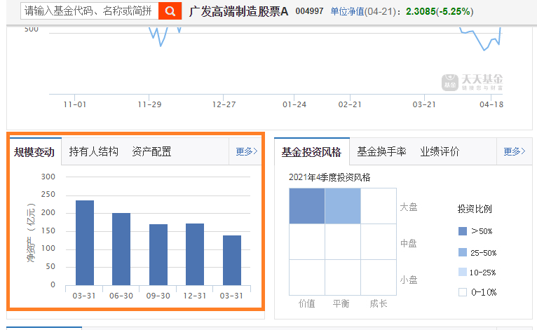Screen dimensions: 537x330
Task: Click the light blue 大盘平衡 style cell
Action: (x=343, y=207)
